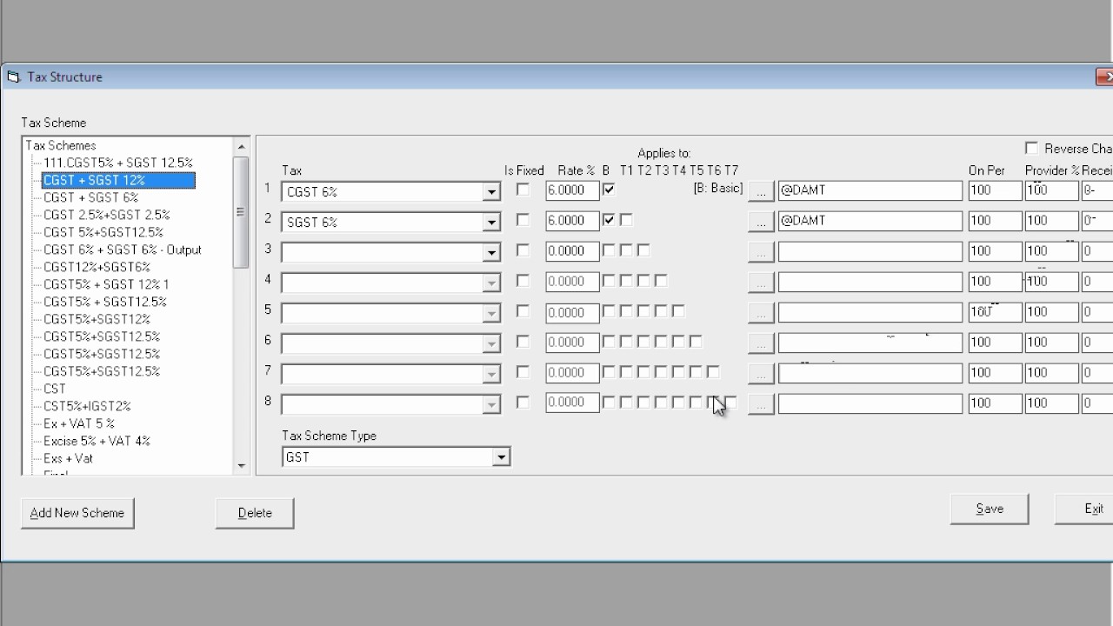The height and width of the screenshot is (626, 1113).
Task: Click the Rate % field in row 8
Action: tap(572, 403)
